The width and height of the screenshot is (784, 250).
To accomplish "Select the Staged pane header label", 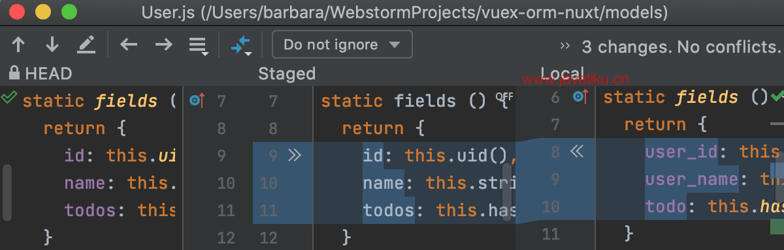I will (x=287, y=74).
